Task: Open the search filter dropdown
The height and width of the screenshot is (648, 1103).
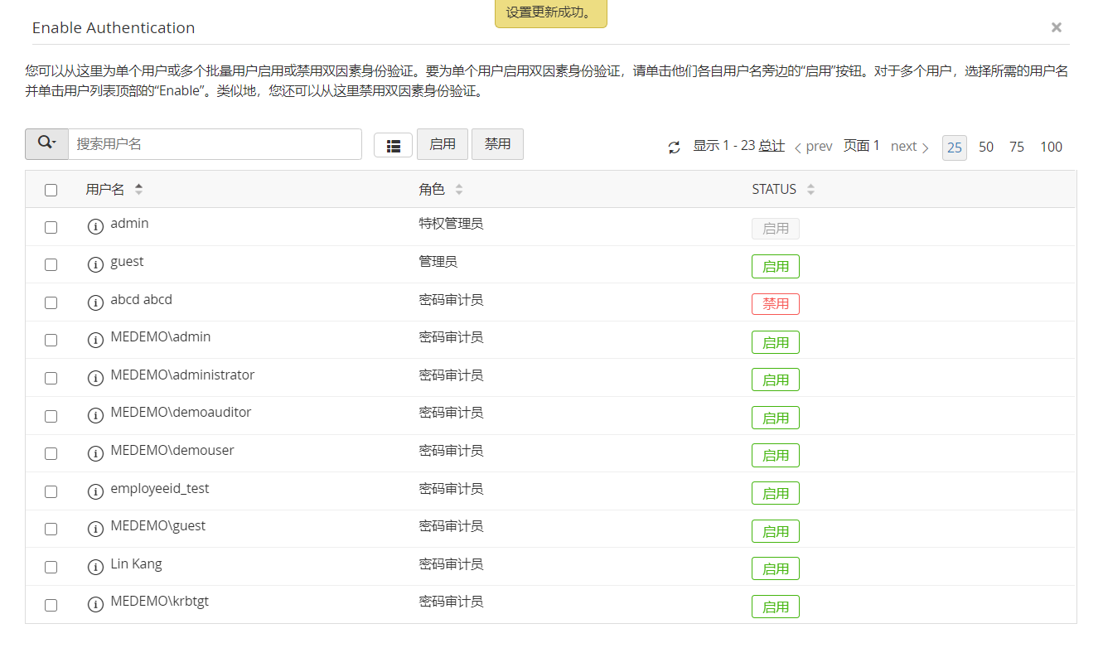Action: coord(46,143)
